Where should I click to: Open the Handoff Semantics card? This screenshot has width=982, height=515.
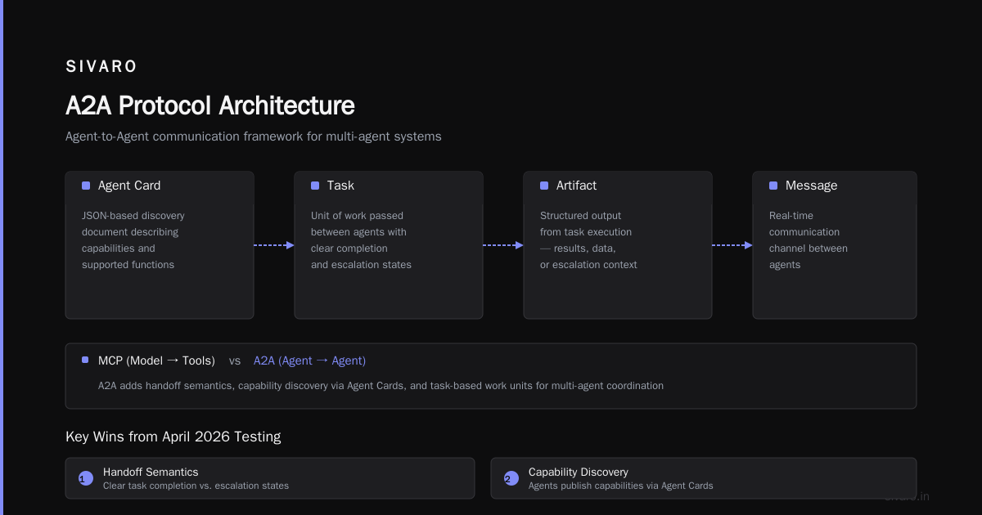(270, 478)
